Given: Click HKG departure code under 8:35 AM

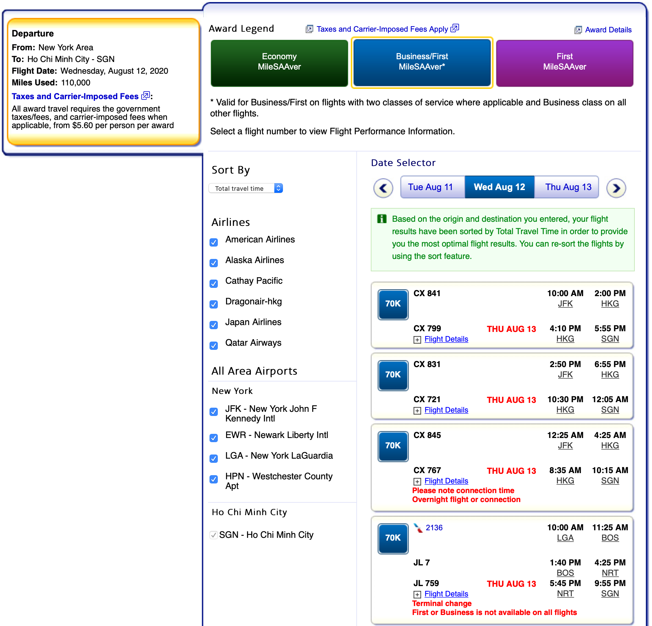Looking at the screenshot, I should [x=565, y=481].
